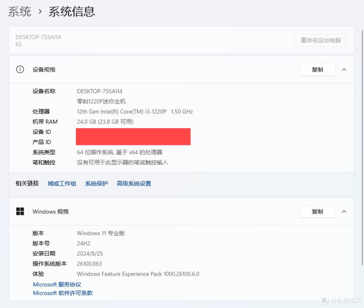Select system type value 64 位操作系统
This screenshot has width=364, height=308.
click(120, 152)
